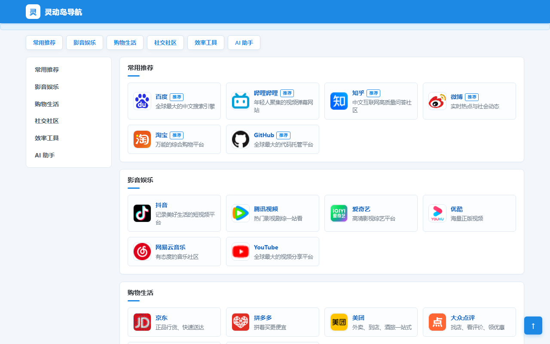Open the 效率工具 top tab
Image resolution: width=550 pixels, height=344 pixels.
[x=206, y=43]
